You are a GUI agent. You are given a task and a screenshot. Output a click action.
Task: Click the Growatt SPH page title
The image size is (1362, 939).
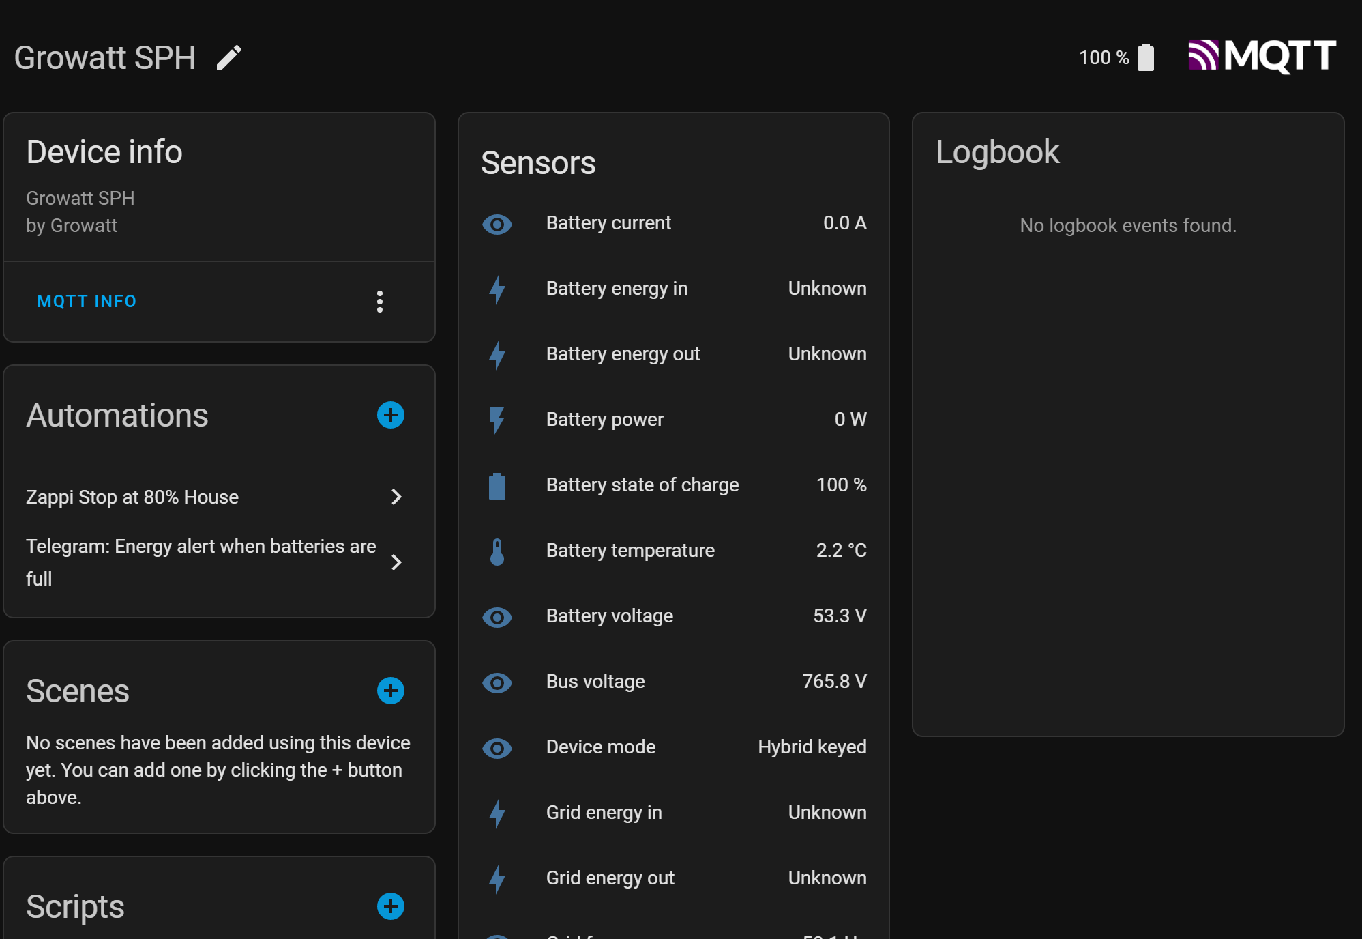(x=105, y=57)
